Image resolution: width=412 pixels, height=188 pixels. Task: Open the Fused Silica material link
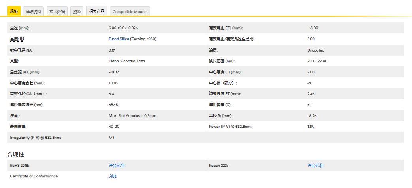coord(119,39)
